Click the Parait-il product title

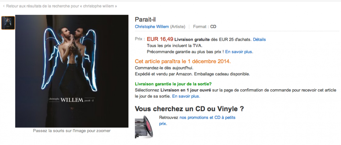[x=145, y=19]
